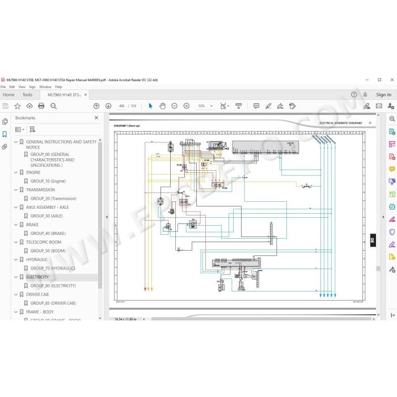Click the Sign In link

(x=383, y=95)
